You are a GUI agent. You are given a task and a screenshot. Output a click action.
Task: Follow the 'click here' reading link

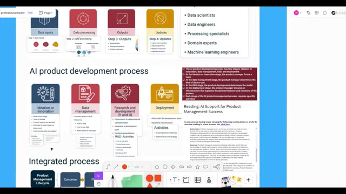tap(225, 124)
